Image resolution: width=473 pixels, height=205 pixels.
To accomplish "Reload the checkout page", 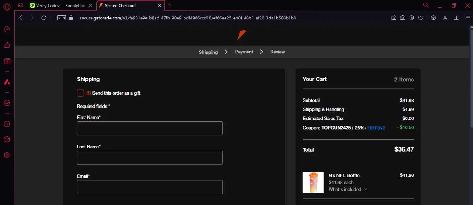I will (44, 18).
